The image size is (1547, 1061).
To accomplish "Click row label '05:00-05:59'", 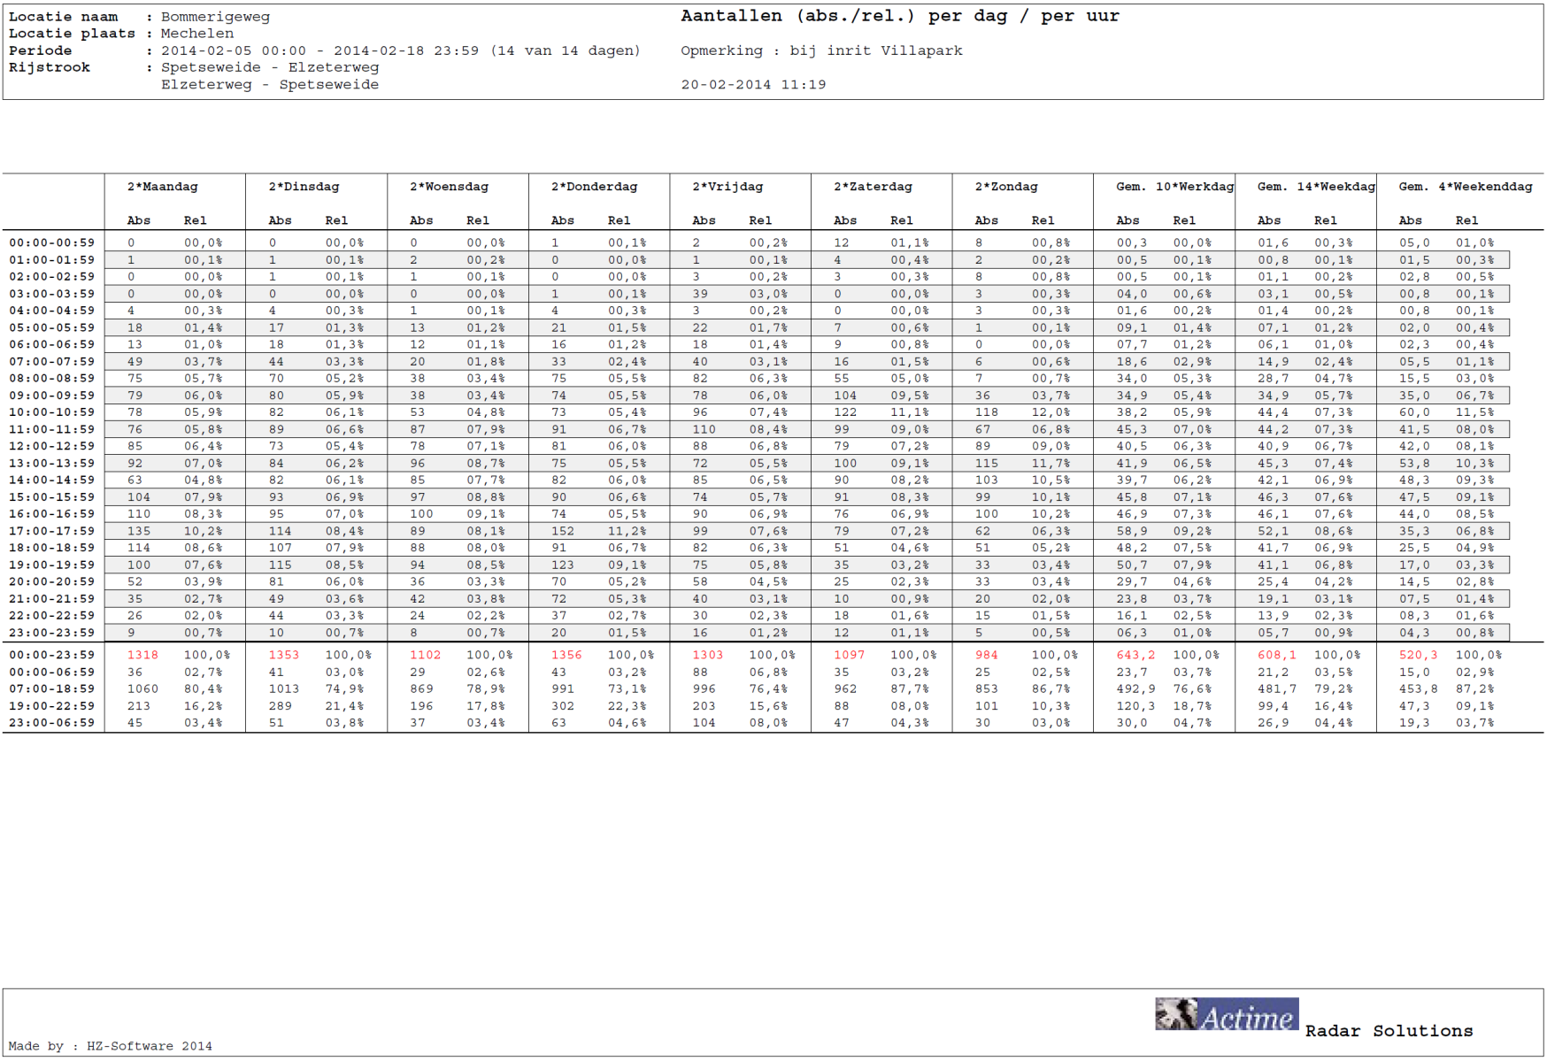I will (51, 327).
